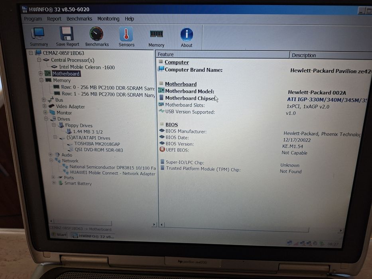Select National Semiconductor DP83815 adapter
Image resolution: width=372 pixels, height=279 pixels.
click(113, 167)
